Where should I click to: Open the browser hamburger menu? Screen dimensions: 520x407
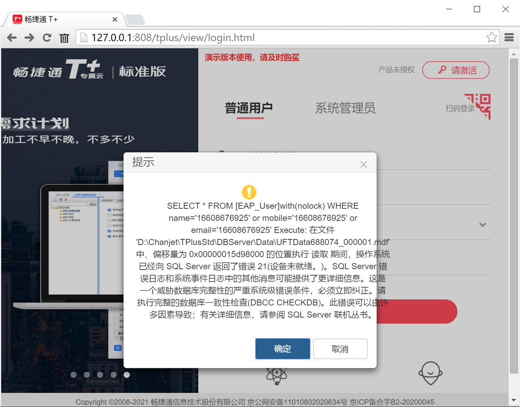pyautogui.click(x=509, y=37)
